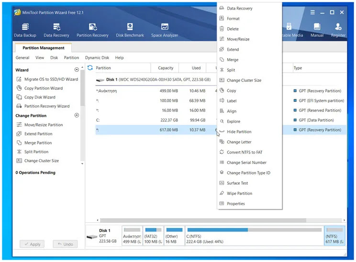Switch to Partition Management tab
The width and height of the screenshot is (356, 262).
(x=44, y=48)
